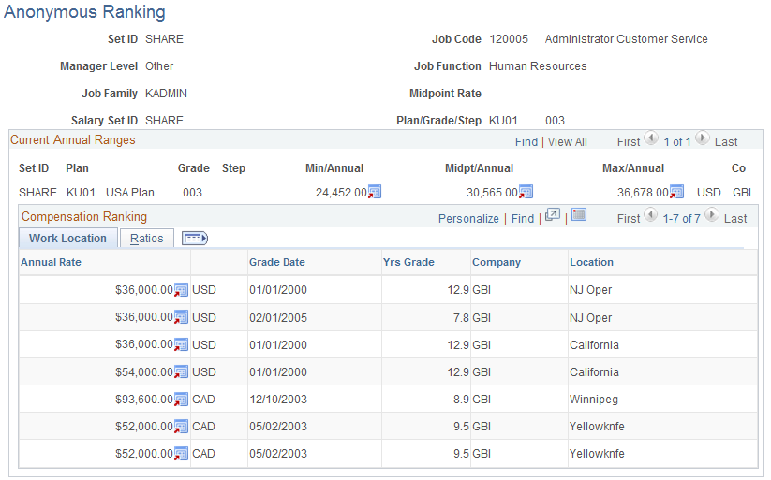Go to next row in Current Annual Ranges

[x=703, y=138]
